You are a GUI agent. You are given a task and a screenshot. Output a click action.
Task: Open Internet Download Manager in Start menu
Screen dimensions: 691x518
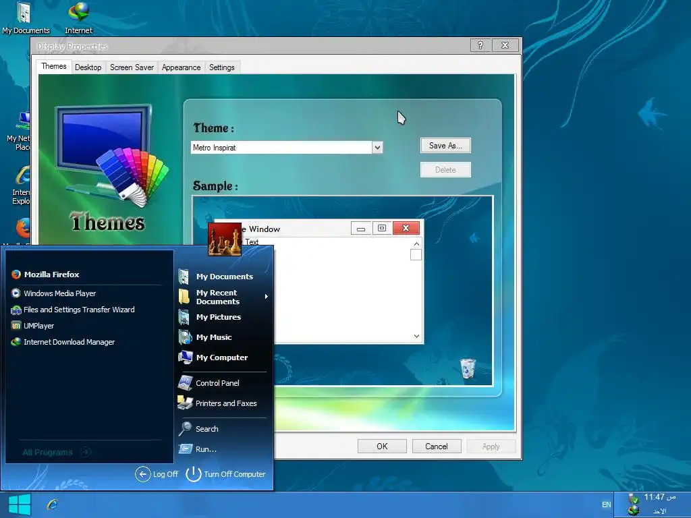[x=63, y=342]
